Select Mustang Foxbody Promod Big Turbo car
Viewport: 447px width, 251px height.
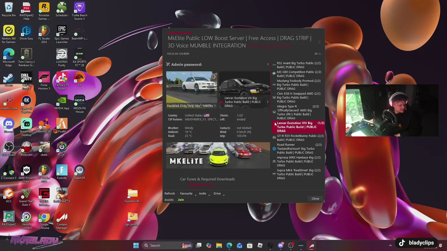coord(298,85)
